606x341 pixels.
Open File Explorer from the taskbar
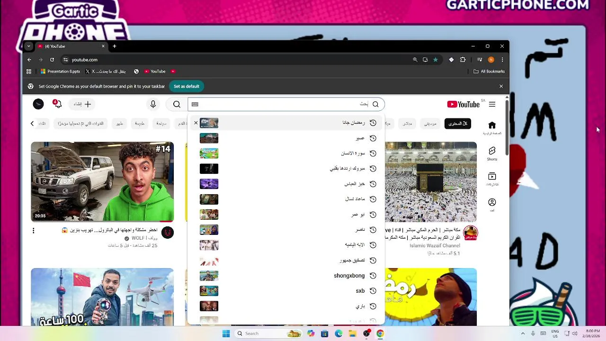tap(352, 333)
